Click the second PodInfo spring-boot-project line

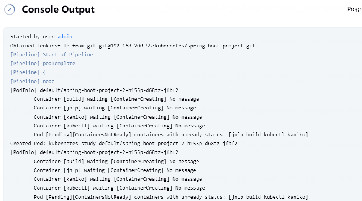(x=94, y=152)
